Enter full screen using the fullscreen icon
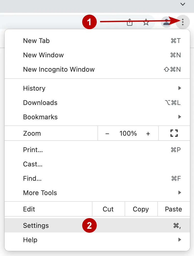The width and height of the screenshot is (194, 256). pyautogui.click(x=174, y=133)
